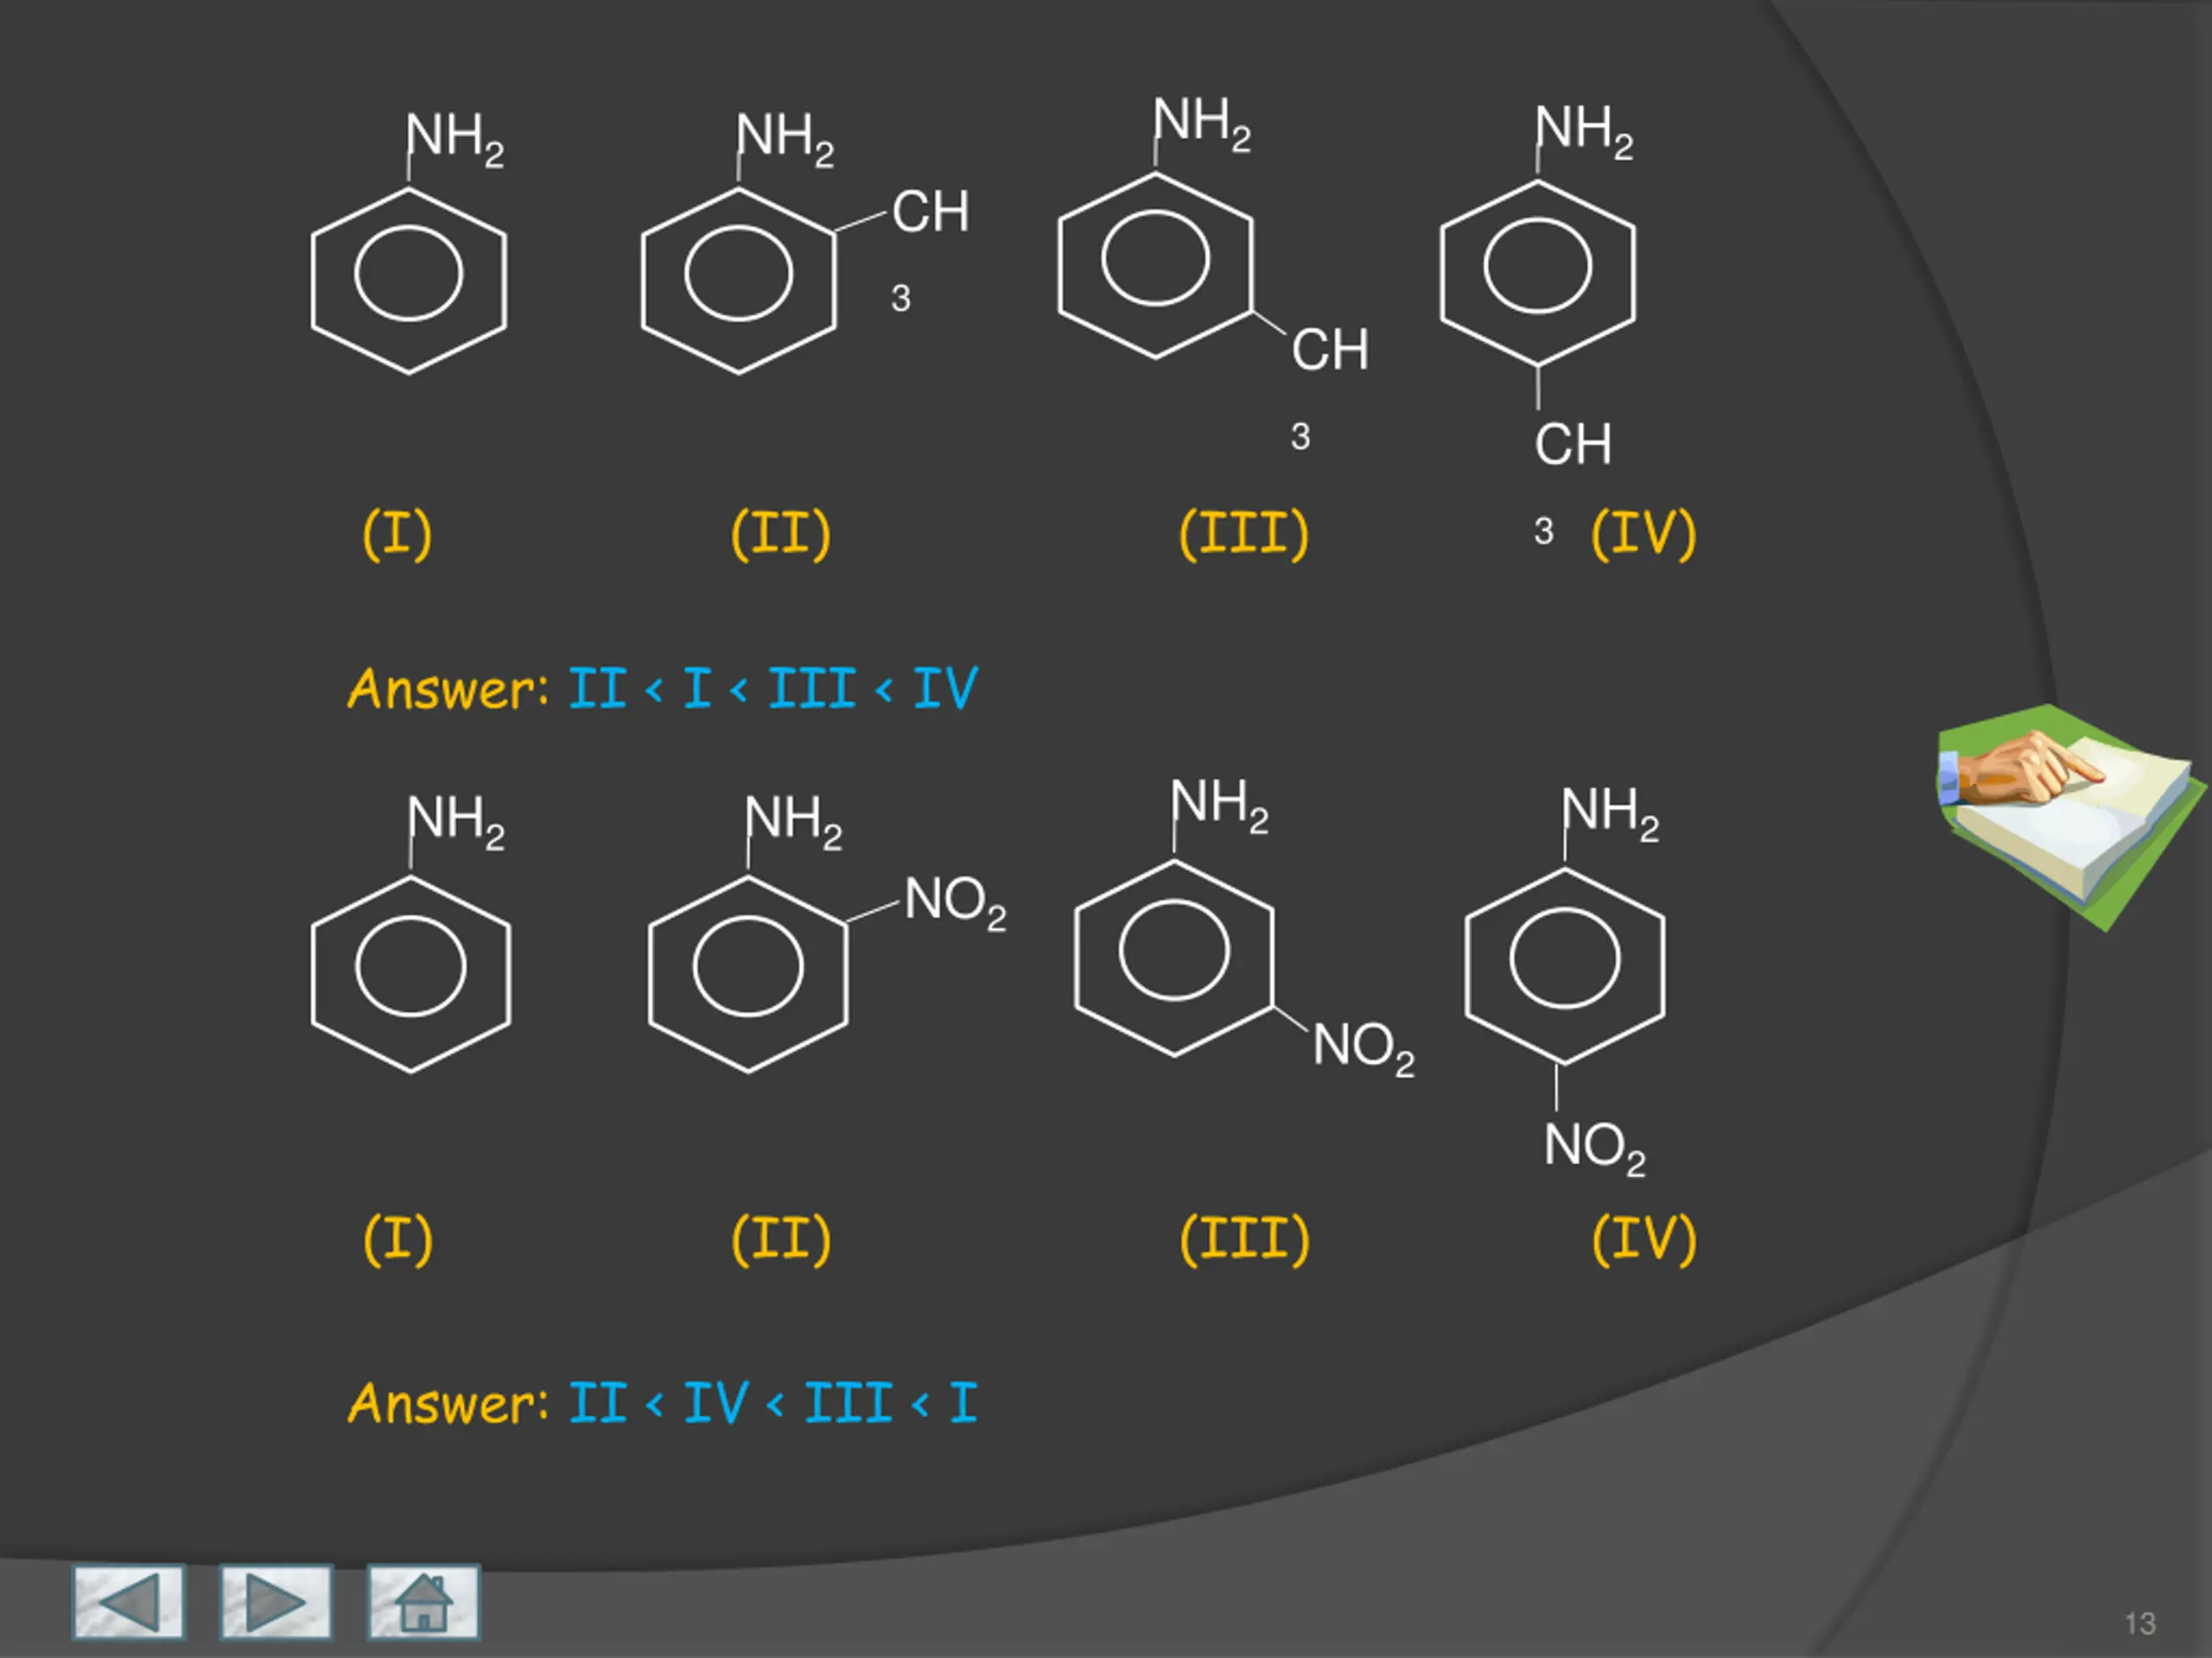Click the slide number 13
Image resolution: width=2212 pixels, height=1658 pixels.
pyautogui.click(x=2139, y=1623)
